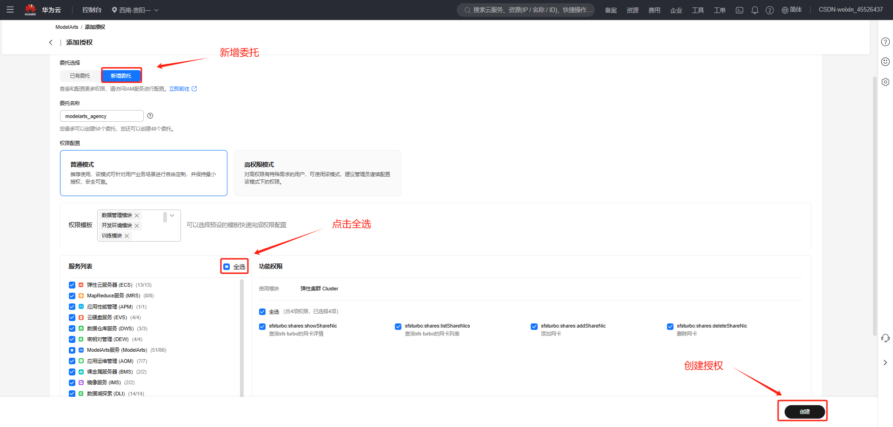
Task: Toggle sfsturbo:shares:addShareNic permission
Action: (534, 327)
